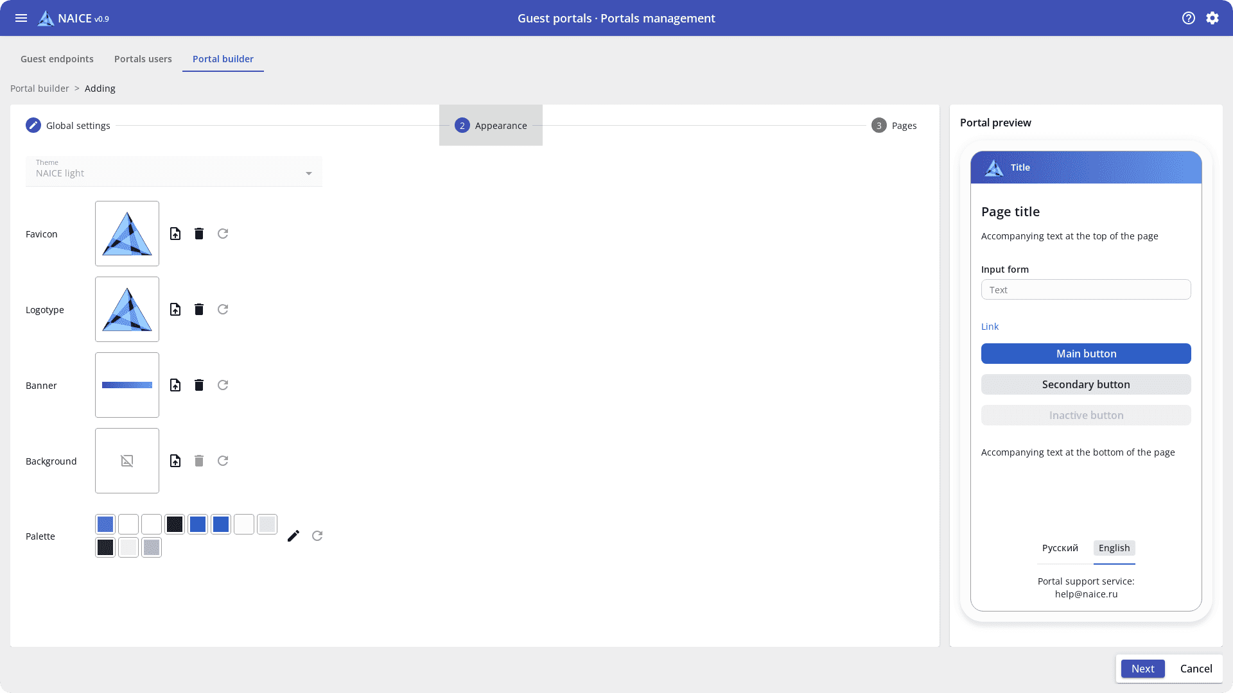Image resolution: width=1233 pixels, height=693 pixels.
Task: Reset the Palette colors
Action: click(317, 536)
